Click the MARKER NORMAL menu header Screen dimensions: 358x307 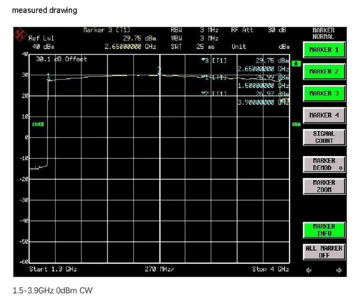pyautogui.click(x=323, y=34)
